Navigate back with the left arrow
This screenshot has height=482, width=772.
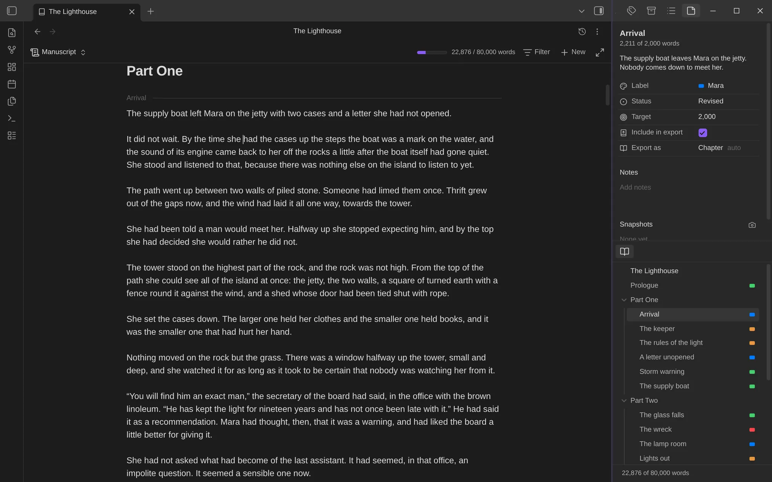tap(37, 32)
